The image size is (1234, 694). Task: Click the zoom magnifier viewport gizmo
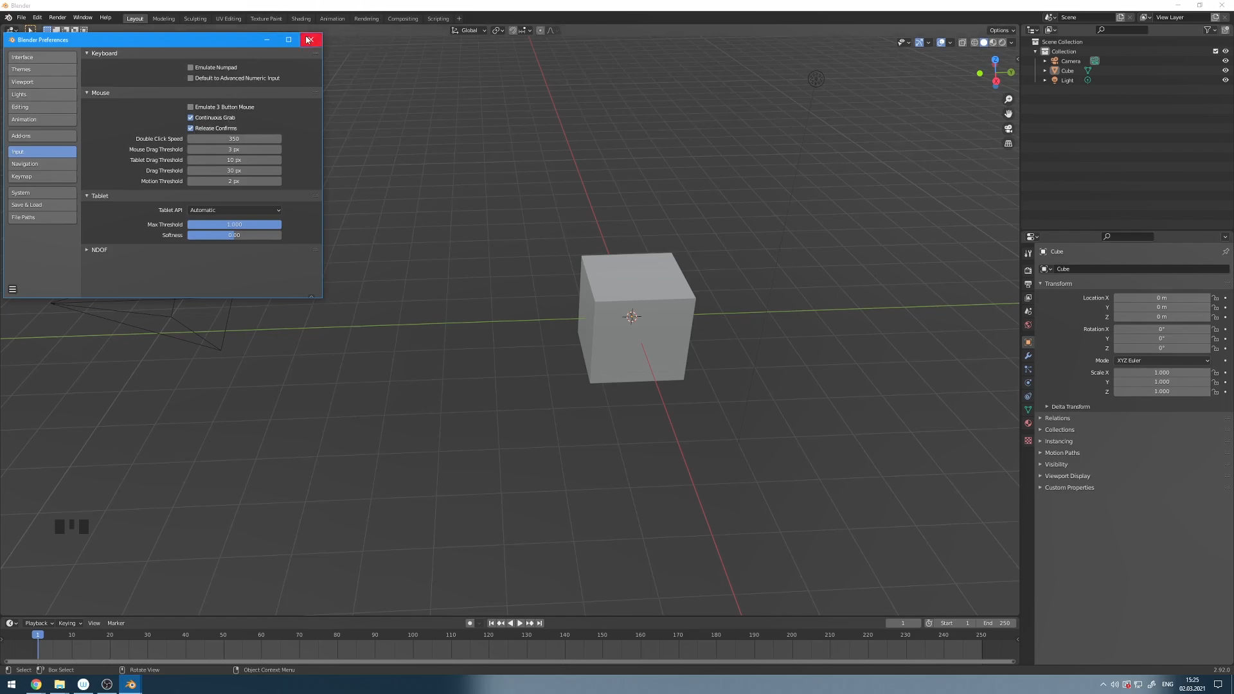pyautogui.click(x=1008, y=99)
